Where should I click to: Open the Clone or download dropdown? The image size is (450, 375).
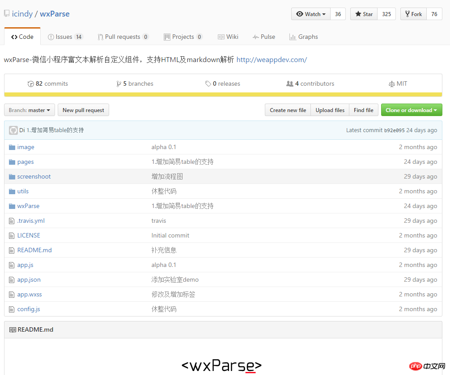[x=411, y=110]
